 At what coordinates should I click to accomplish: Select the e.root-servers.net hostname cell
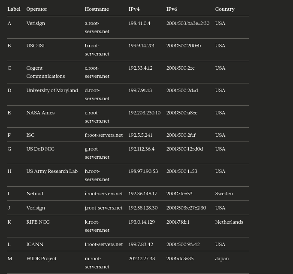click(97, 117)
